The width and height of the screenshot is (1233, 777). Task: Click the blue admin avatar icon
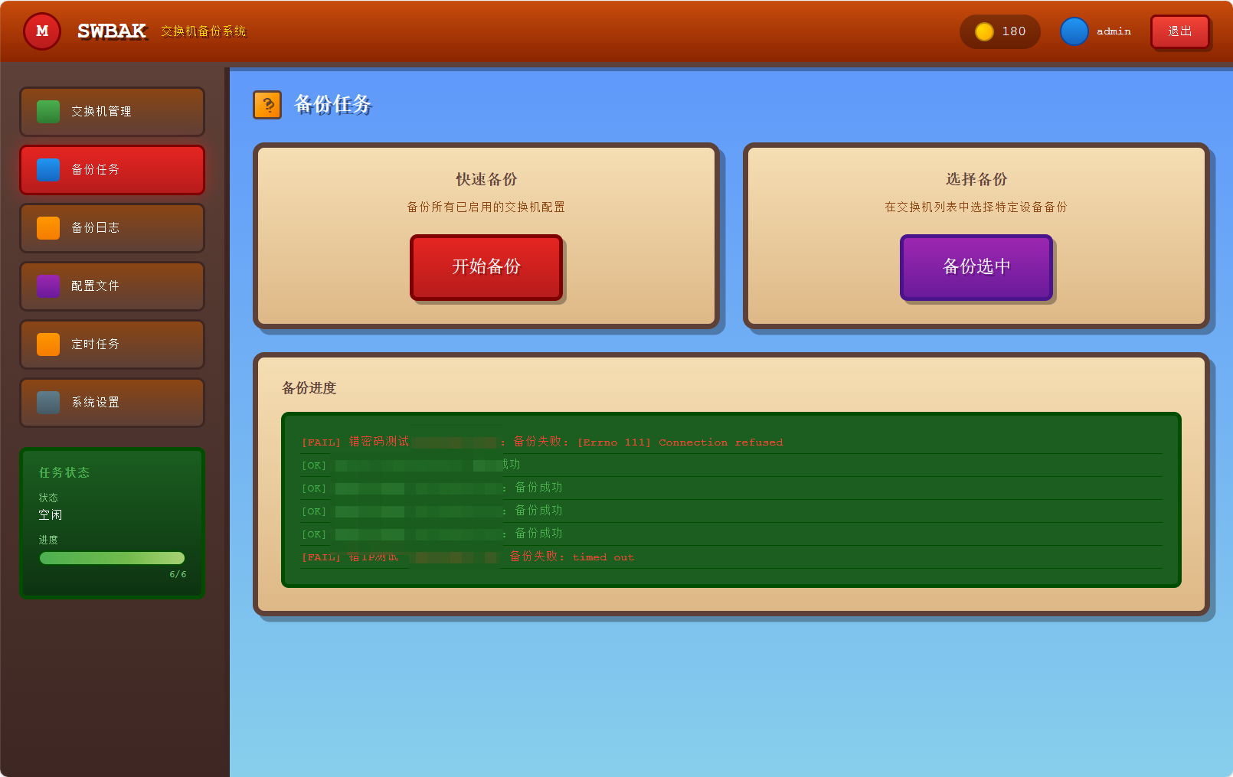1074,31
